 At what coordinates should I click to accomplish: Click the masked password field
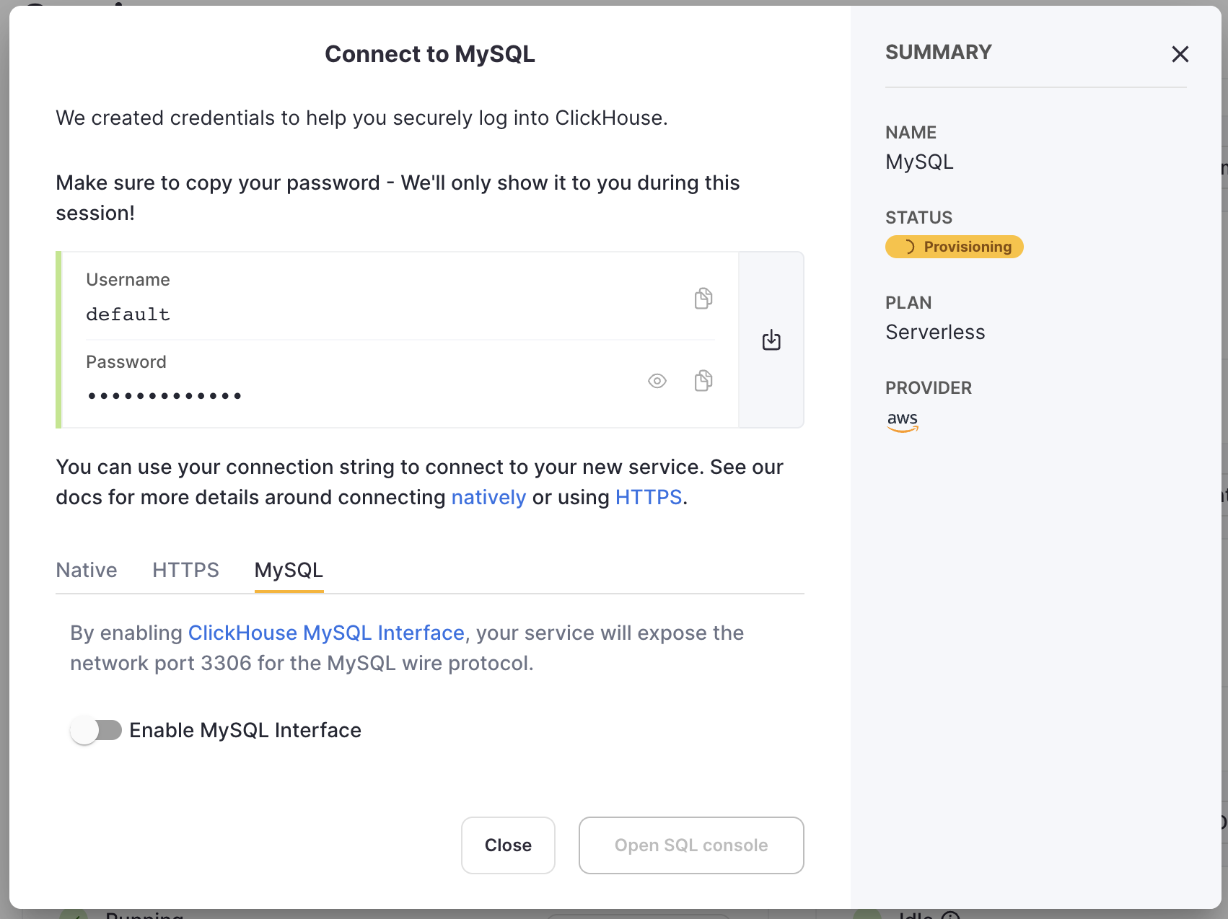[x=165, y=395]
